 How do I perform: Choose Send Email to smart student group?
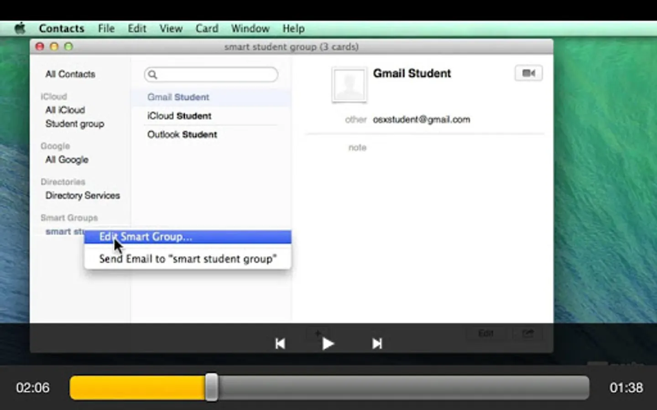188,259
